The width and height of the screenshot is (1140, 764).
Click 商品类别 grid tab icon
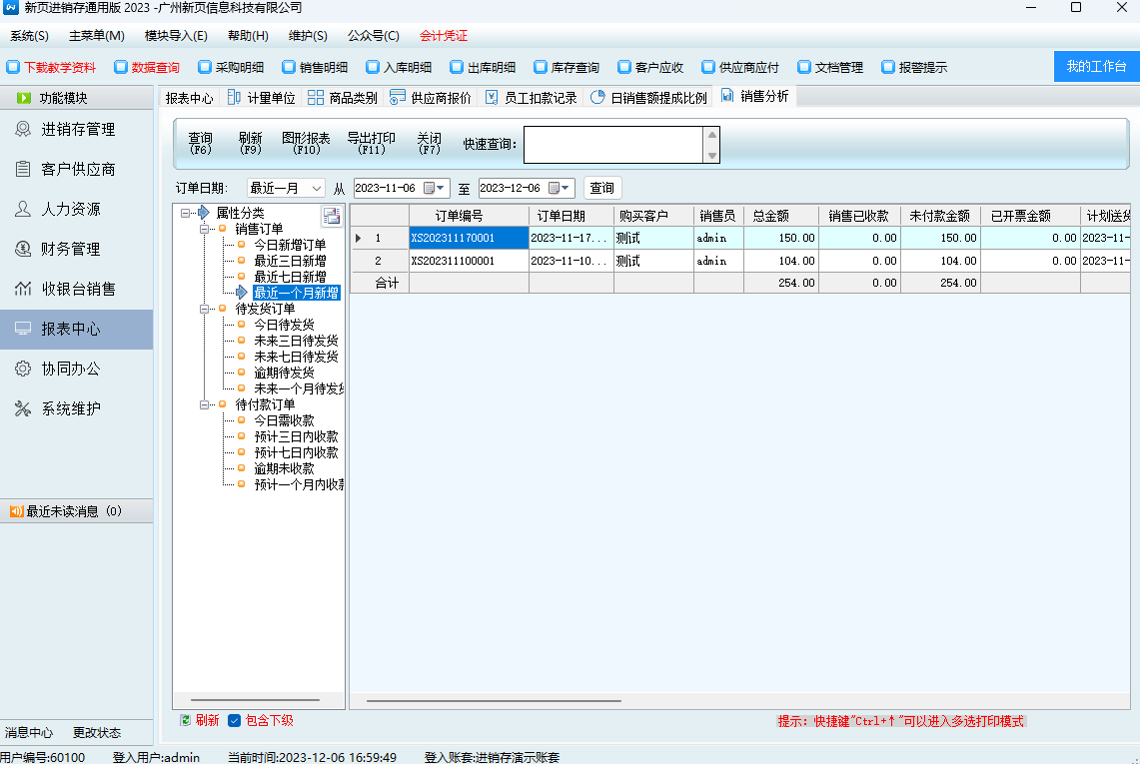(x=316, y=98)
